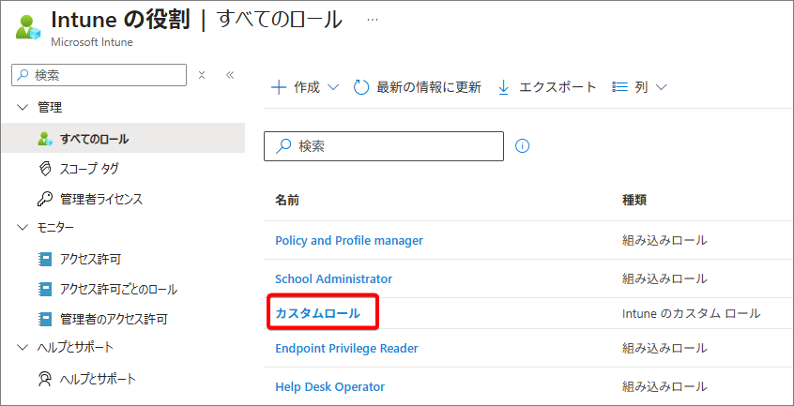Image resolution: width=794 pixels, height=406 pixels.
Task: Open the 作成 dropdown menu
Action: coord(305,87)
